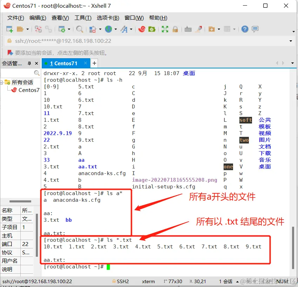Click the color scheme icon
Image resolution: width=298 pixels, height=287 pixels.
(93, 29)
